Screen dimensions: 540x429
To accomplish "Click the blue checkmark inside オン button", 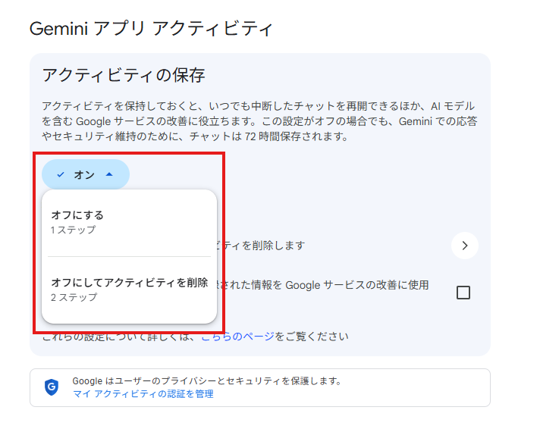I will [61, 174].
